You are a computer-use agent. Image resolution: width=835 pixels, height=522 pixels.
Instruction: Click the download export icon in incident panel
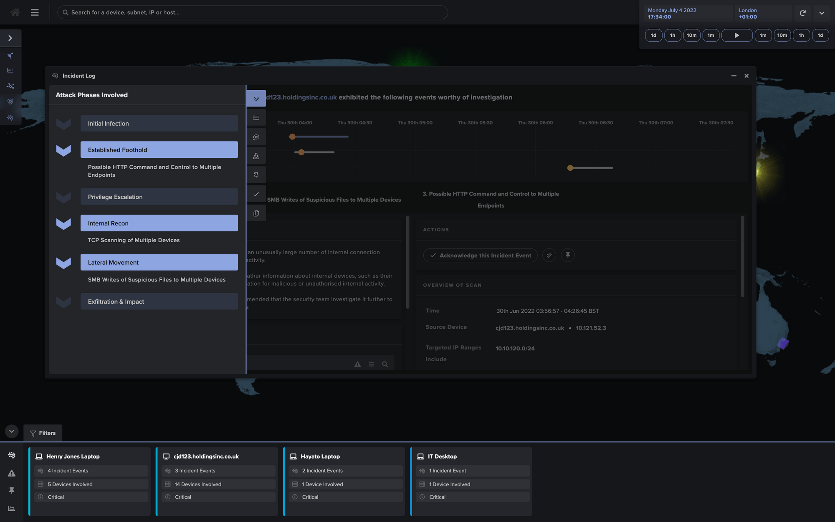click(256, 155)
